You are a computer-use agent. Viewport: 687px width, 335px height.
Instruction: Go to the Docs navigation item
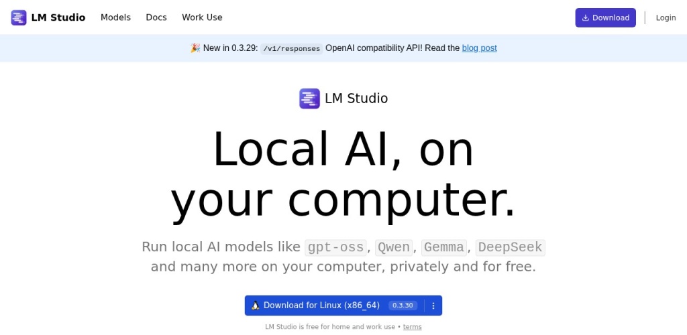(x=156, y=17)
